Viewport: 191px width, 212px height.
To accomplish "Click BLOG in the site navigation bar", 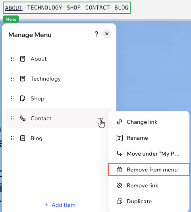I will pos(122,8).
